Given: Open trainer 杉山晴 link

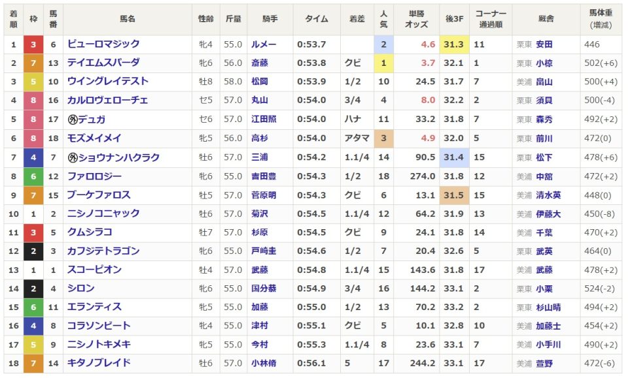Looking at the screenshot, I should pyautogui.click(x=548, y=307).
